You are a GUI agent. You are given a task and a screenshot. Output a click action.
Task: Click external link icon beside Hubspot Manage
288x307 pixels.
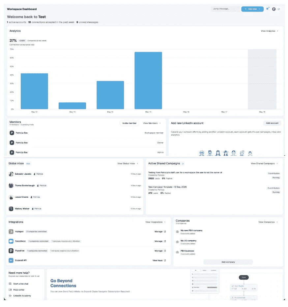click(165, 231)
